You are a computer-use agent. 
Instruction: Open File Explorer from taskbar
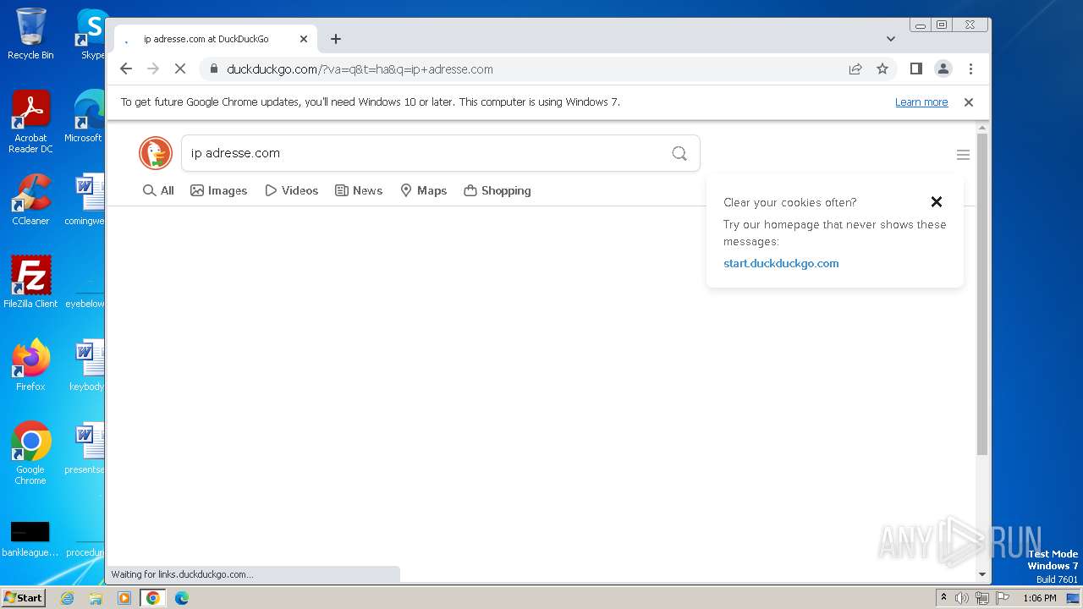[96, 598]
